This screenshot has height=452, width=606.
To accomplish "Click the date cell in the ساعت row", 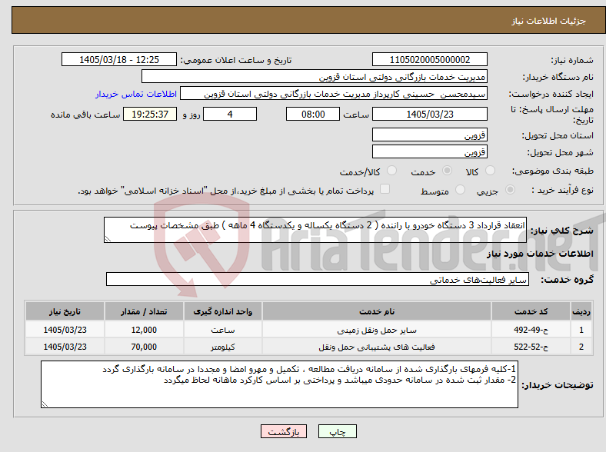I will 65,330.
